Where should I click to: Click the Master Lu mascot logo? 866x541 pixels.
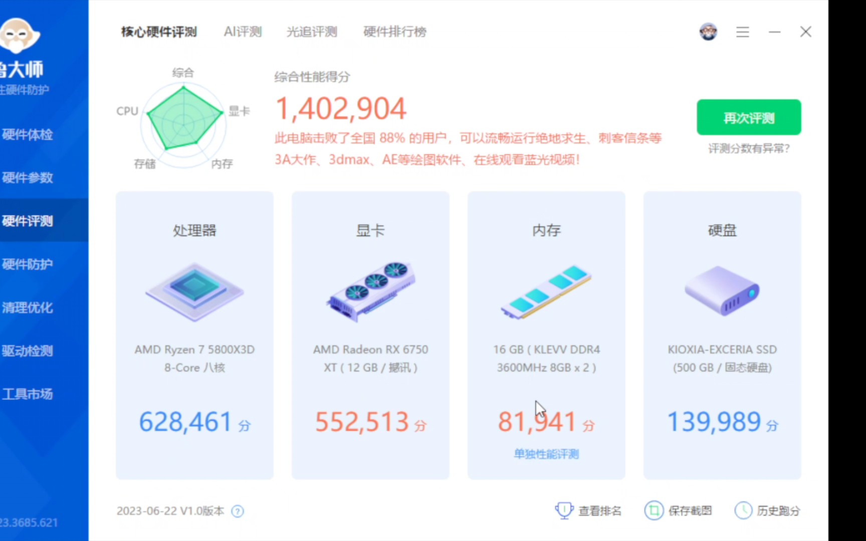point(19,35)
